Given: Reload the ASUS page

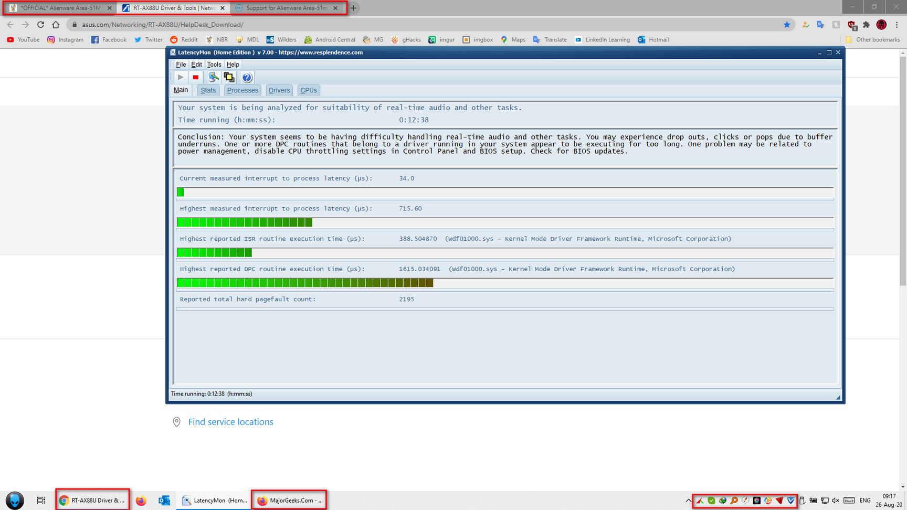Looking at the screenshot, I should [40, 25].
